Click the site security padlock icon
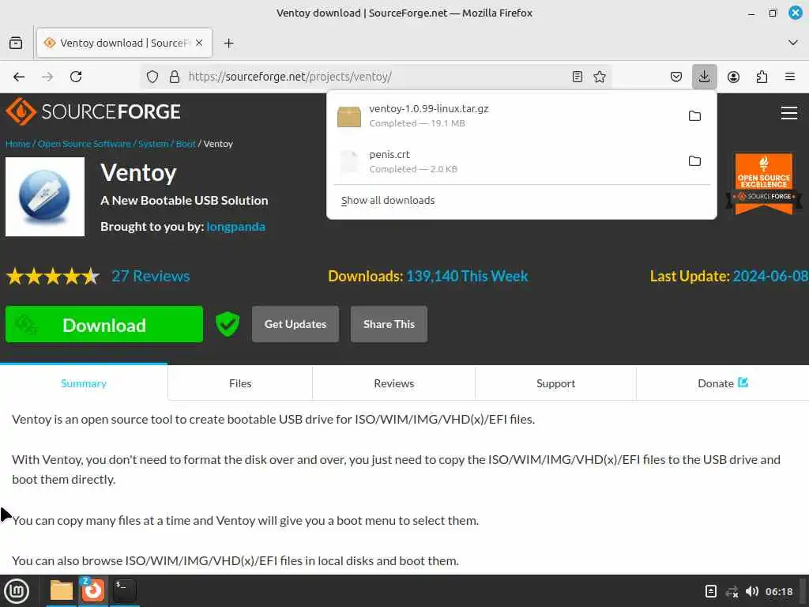The width and height of the screenshot is (809, 607). pyautogui.click(x=175, y=77)
